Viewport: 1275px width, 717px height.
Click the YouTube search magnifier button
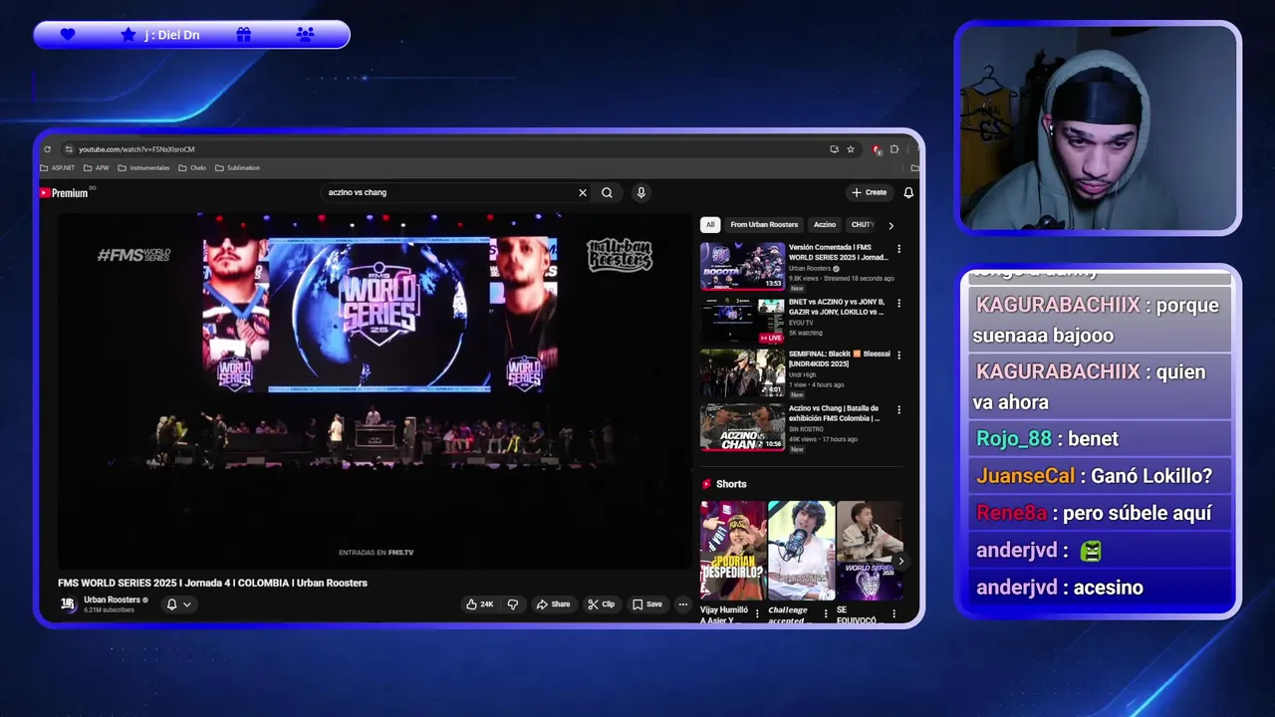(607, 192)
